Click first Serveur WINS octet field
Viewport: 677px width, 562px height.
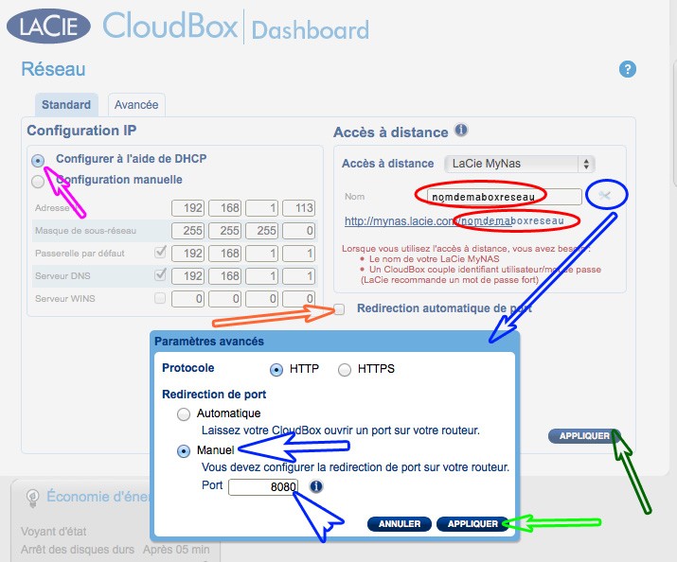187,298
